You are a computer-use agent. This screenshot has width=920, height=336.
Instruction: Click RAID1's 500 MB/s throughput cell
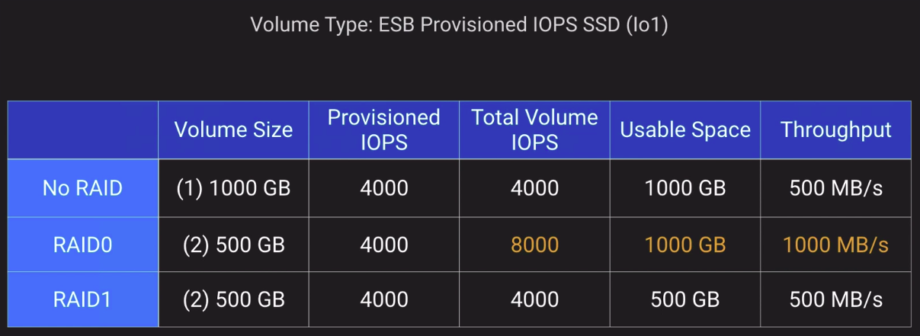click(836, 300)
